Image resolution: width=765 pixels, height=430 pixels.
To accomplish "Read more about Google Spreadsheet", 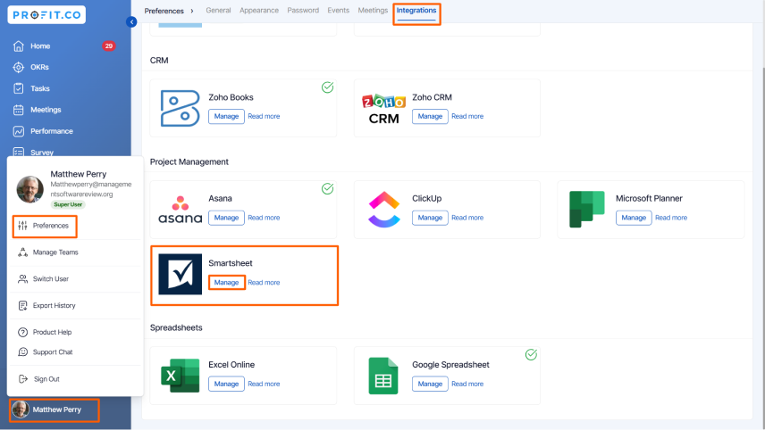I will click(x=467, y=384).
